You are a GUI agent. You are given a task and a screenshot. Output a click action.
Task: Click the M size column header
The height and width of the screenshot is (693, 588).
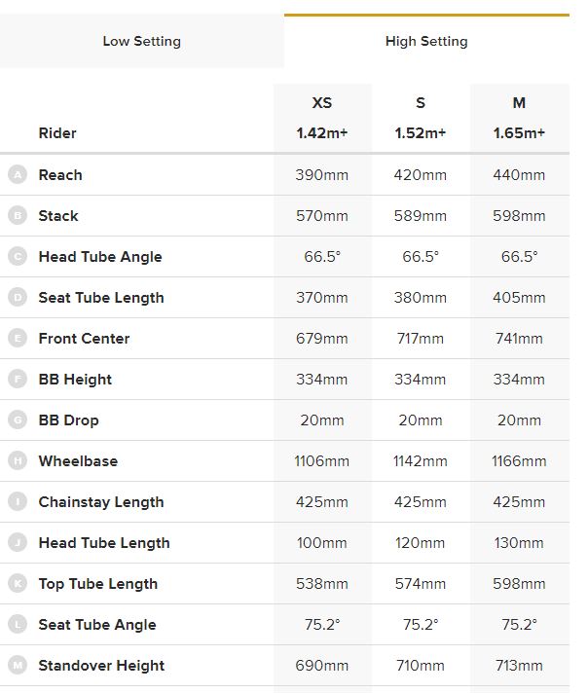(x=519, y=103)
